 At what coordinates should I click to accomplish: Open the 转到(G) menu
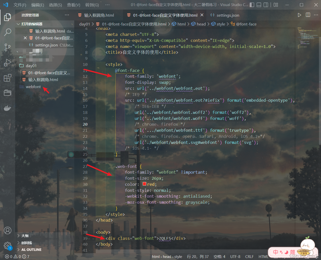point(92,5)
